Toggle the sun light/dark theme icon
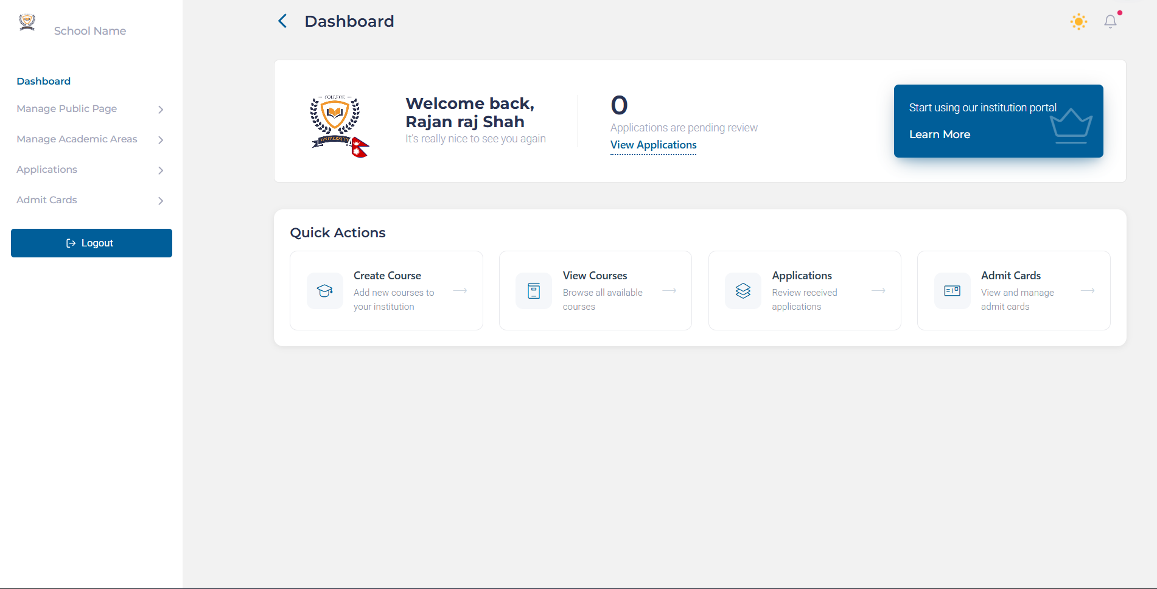 coord(1078,22)
